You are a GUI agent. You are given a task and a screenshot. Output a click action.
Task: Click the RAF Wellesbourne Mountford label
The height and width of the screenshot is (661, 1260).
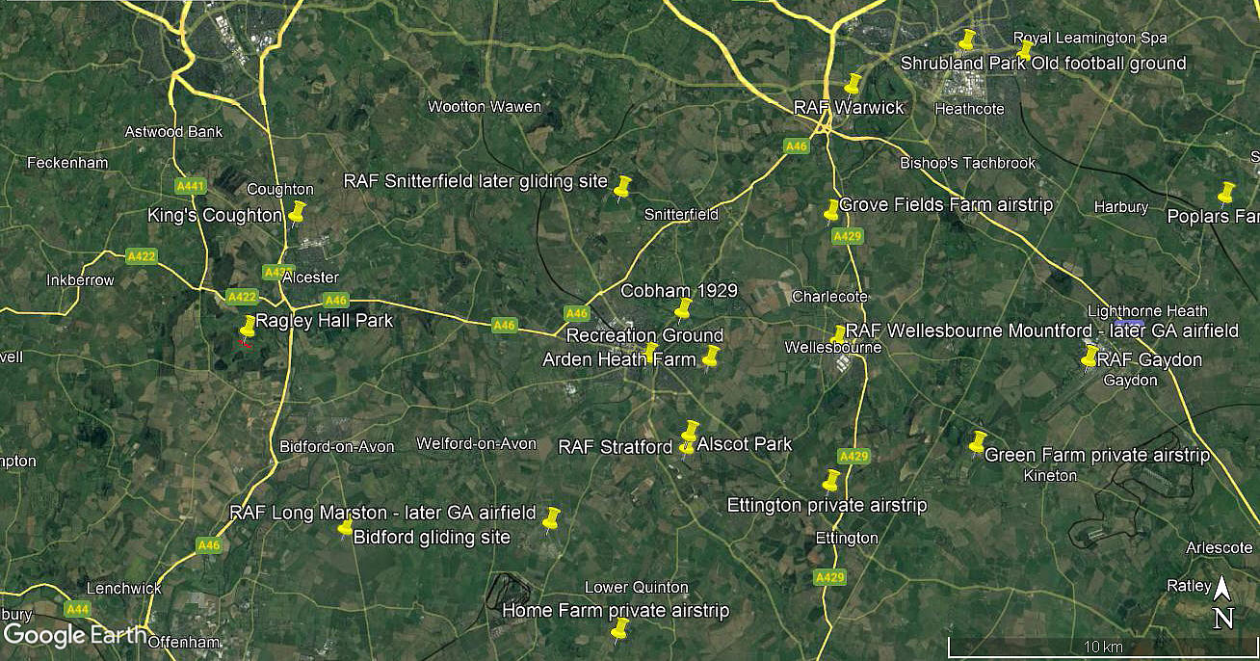[x=1042, y=330]
